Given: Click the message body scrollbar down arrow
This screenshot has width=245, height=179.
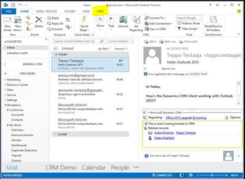Looking at the screenshot, I should [238, 103].
